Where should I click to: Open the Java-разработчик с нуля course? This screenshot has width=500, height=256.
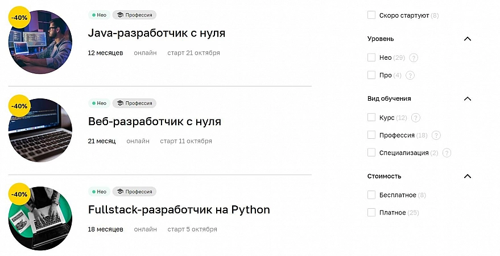tap(156, 33)
